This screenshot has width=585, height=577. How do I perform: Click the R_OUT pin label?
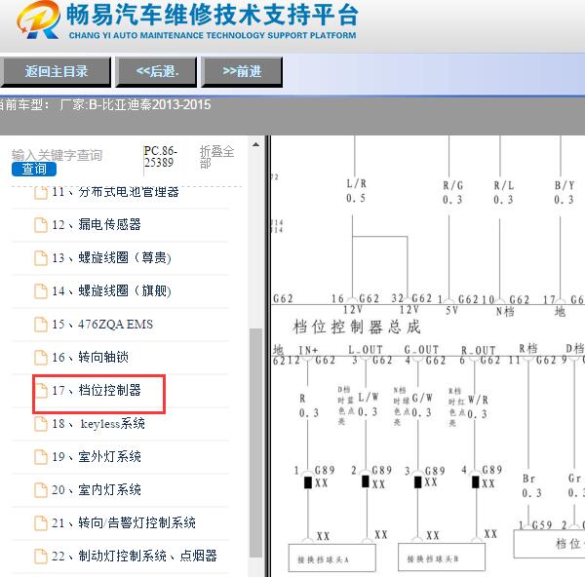point(479,350)
